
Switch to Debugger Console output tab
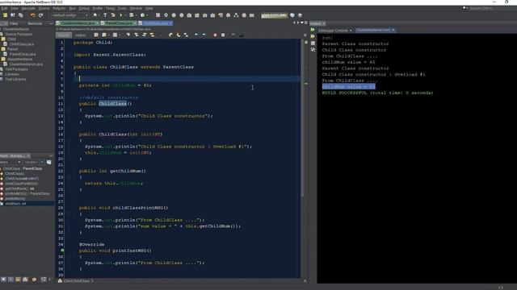coord(333,31)
